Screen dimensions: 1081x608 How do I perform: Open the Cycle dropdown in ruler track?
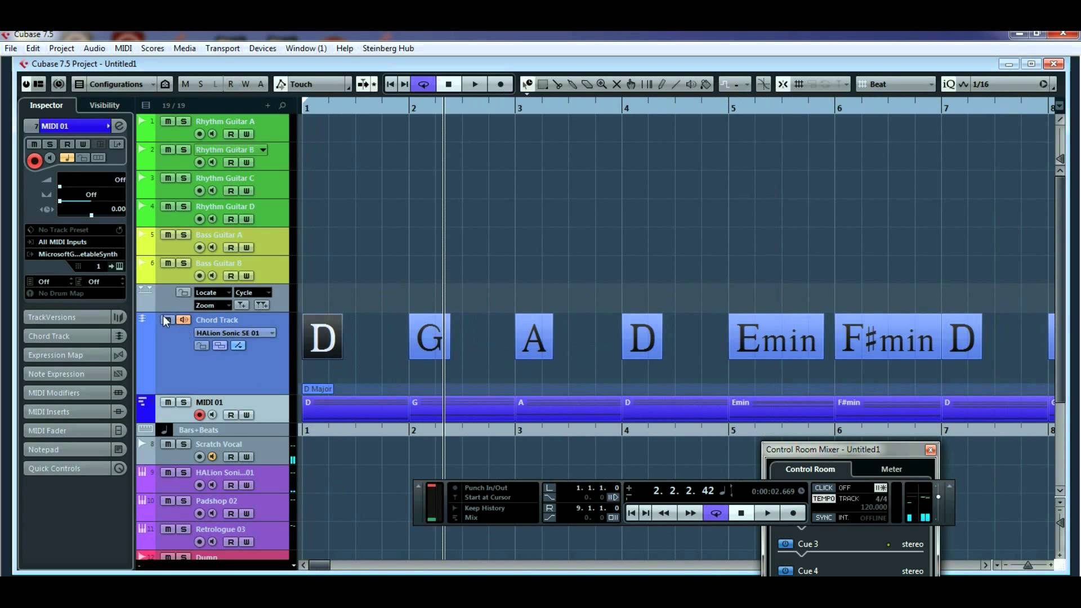point(253,293)
